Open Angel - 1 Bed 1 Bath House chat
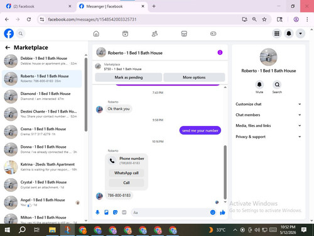This screenshot has width=314, height=236. pos(42,203)
